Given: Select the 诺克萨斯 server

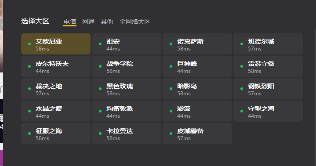Looking at the screenshot, I should pos(197,44).
